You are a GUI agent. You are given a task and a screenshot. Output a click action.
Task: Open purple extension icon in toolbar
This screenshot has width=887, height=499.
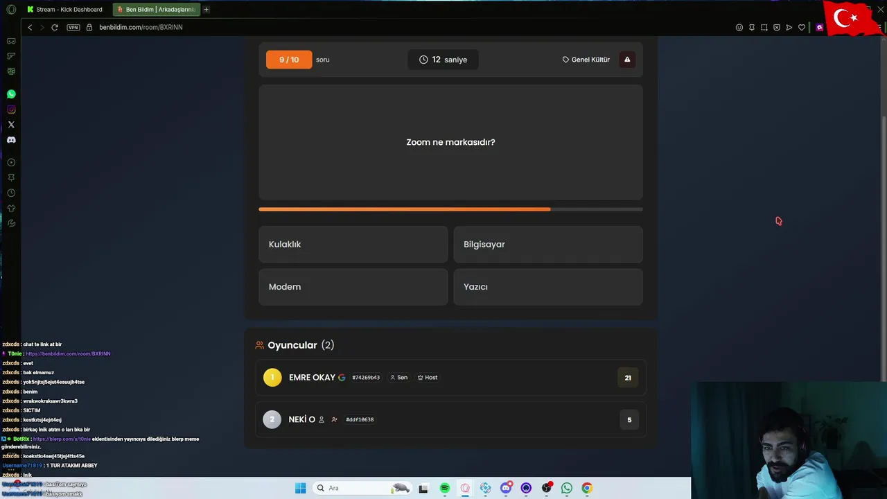coord(820,27)
